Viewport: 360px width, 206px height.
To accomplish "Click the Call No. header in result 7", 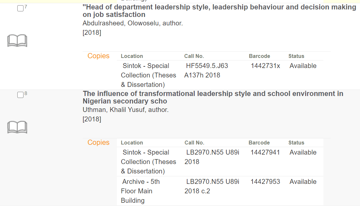I will pyautogui.click(x=194, y=56).
